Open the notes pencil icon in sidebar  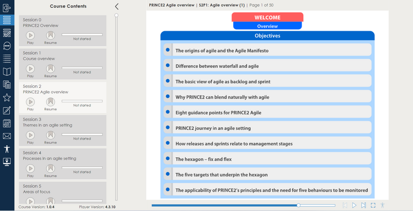coord(7,110)
